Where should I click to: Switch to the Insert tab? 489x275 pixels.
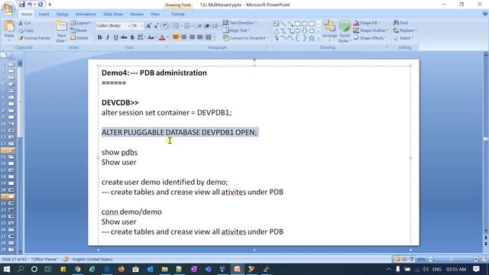click(x=44, y=14)
